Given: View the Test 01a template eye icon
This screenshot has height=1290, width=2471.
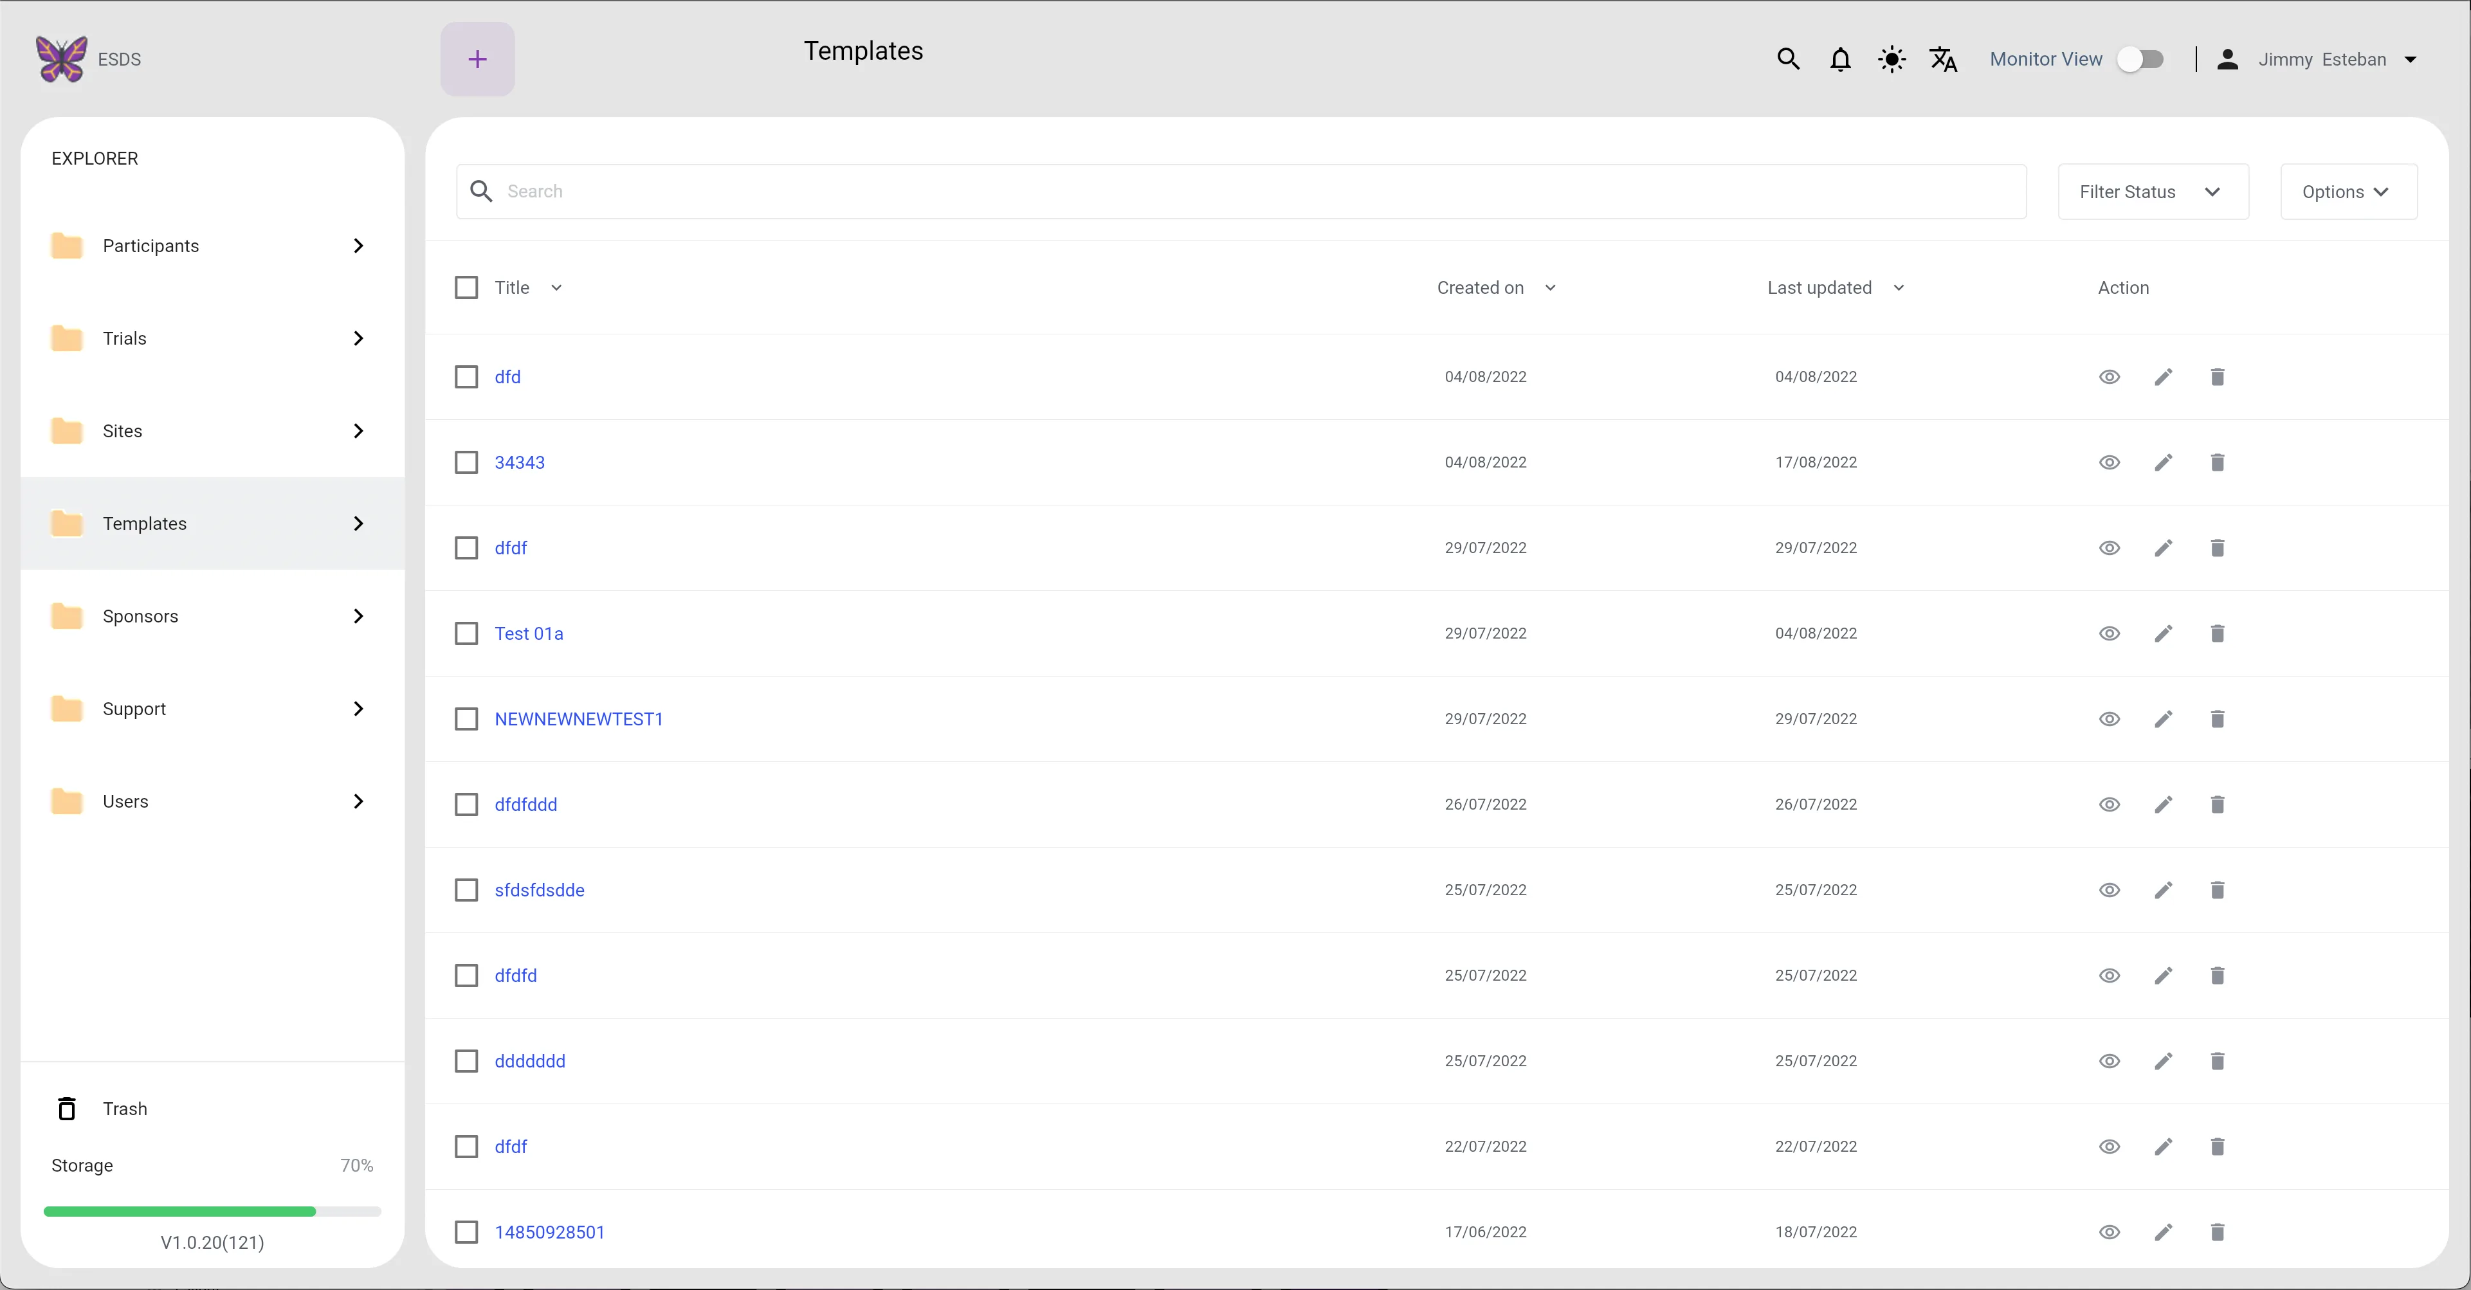Looking at the screenshot, I should (x=2108, y=633).
